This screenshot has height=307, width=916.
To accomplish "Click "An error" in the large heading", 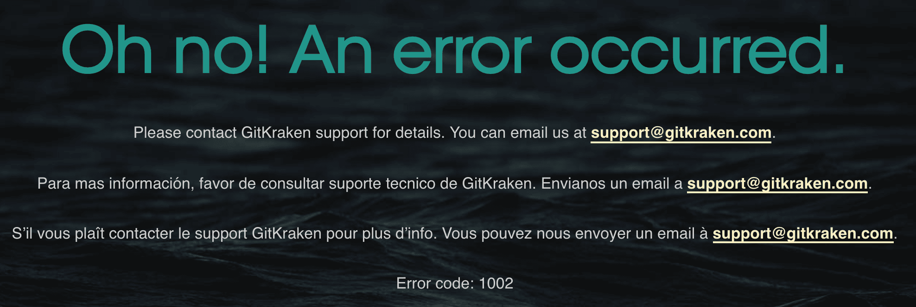I will 410,50.
